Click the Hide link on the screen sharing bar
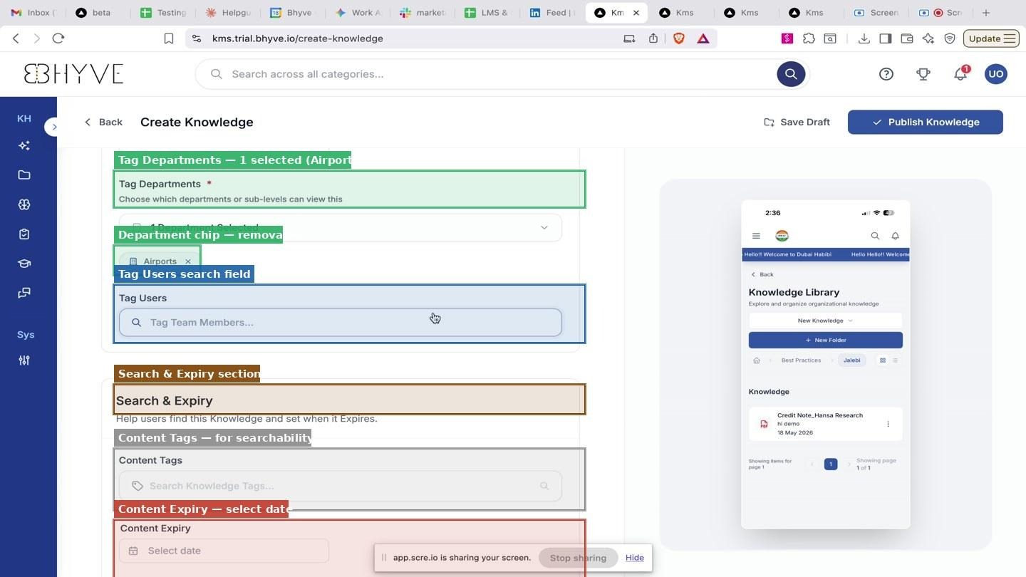1026x577 pixels. point(635,558)
